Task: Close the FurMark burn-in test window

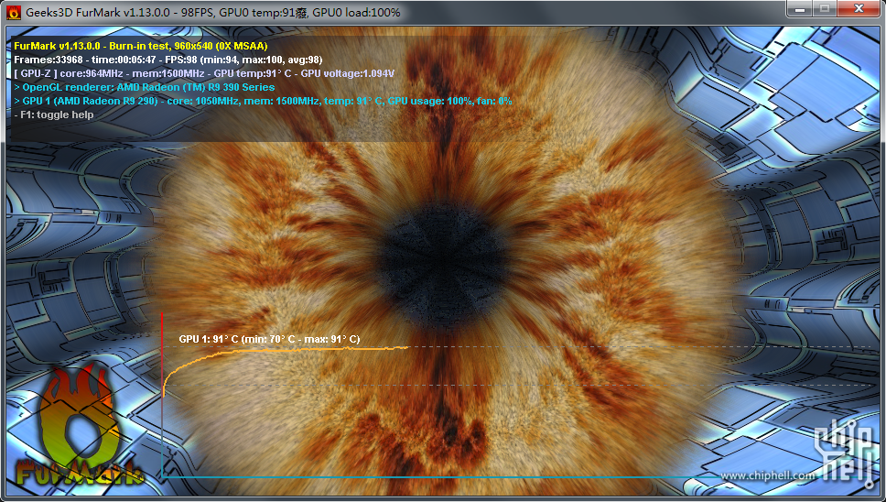Action: [859, 8]
